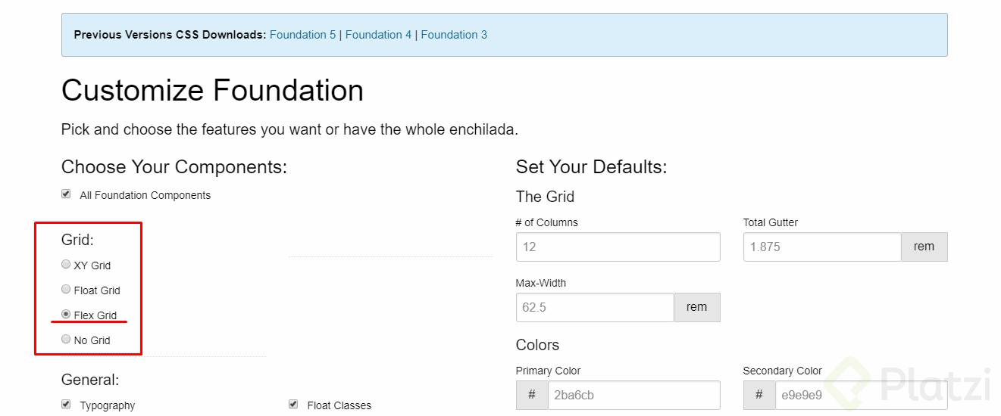Select the XY Grid radio option
The width and height of the screenshot is (1001, 416).
(66, 265)
